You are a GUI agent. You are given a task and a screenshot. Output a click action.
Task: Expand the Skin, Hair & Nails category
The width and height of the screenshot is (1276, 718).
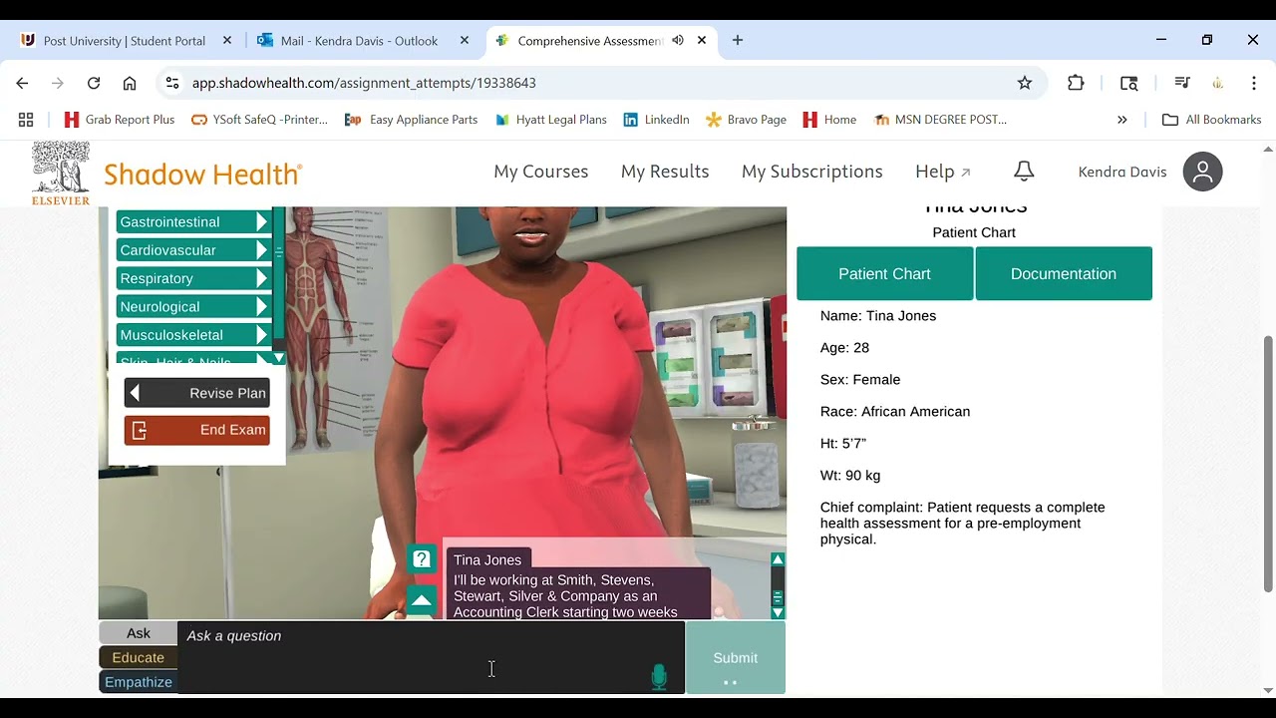point(193,358)
